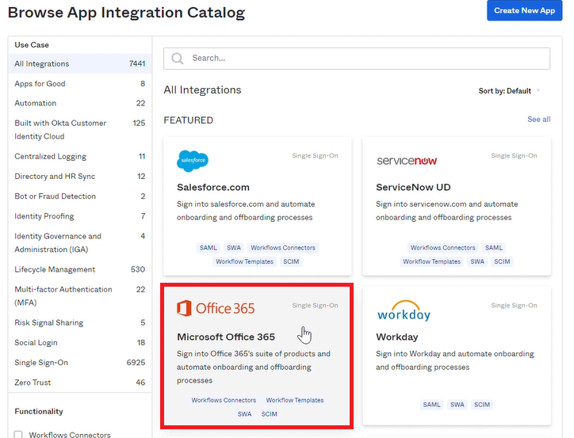Click the Create New App button
This screenshot has height=438, width=574.
pyautogui.click(x=524, y=10)
